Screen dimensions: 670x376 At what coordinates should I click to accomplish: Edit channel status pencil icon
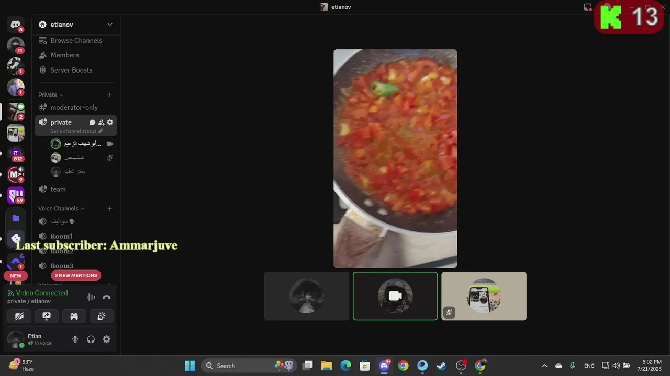[x=100, y=131]
